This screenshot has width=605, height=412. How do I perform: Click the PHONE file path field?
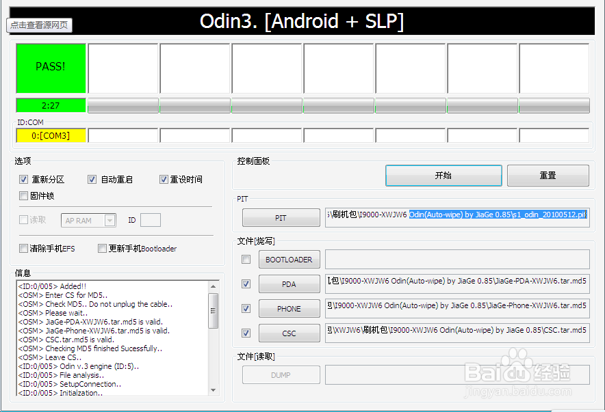[x=457, y=308]
